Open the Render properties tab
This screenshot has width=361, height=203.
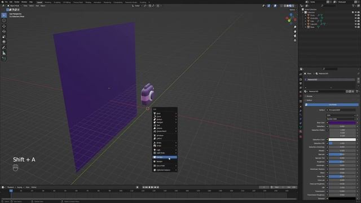point(301,80)
